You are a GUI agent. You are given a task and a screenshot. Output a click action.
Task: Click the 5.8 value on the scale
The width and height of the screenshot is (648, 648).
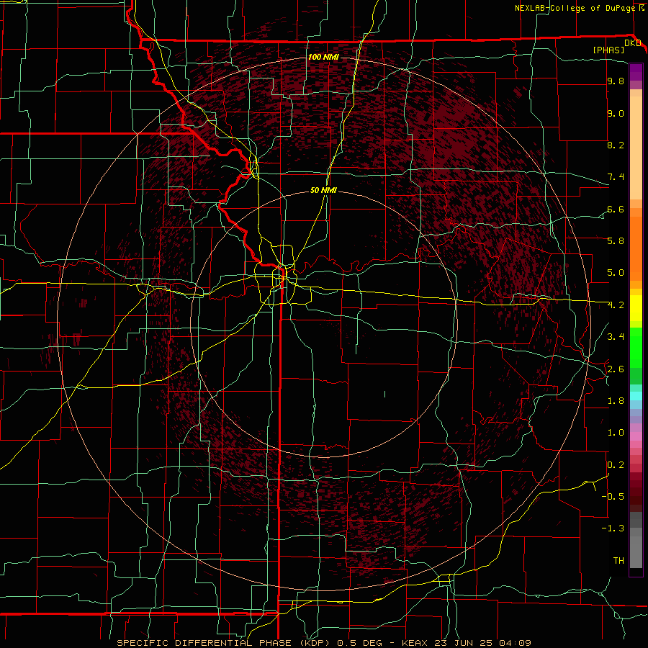616,240
